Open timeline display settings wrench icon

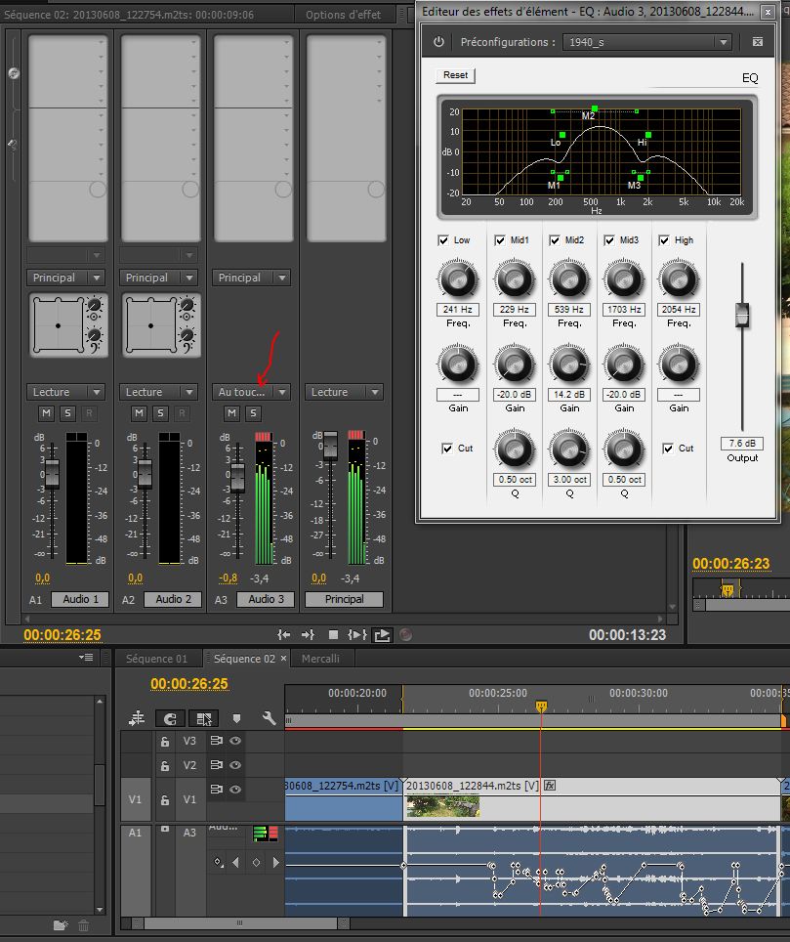pyautogui.click(x=269, y=718)
